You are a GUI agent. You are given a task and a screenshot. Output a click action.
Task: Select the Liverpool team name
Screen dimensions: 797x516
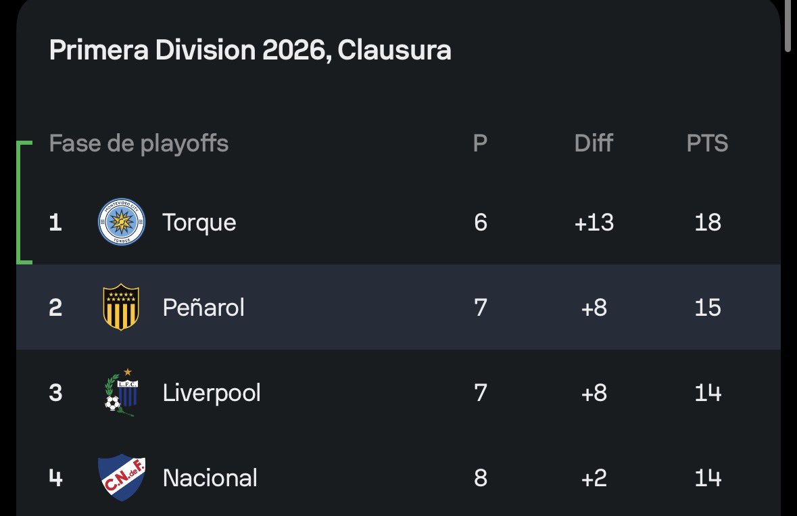(212, 393)
